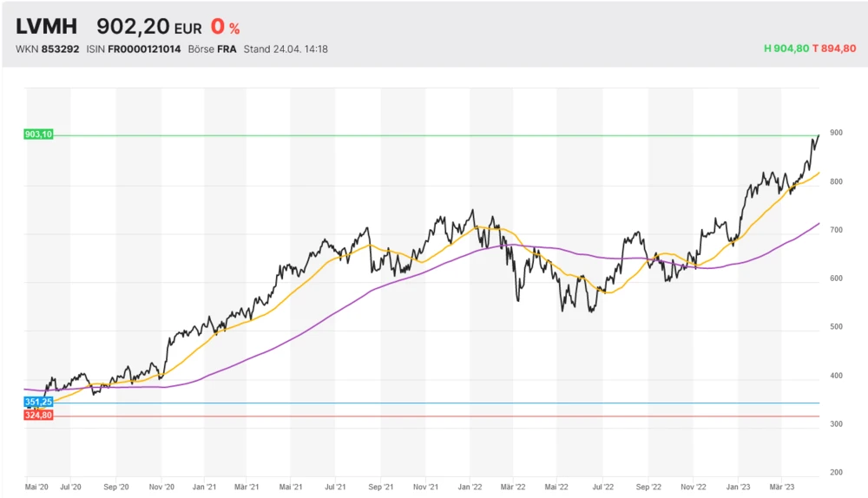This screenshot has height=498, width=868.
Task: Click the green daily high H 904,80
Action: point(786,49)
